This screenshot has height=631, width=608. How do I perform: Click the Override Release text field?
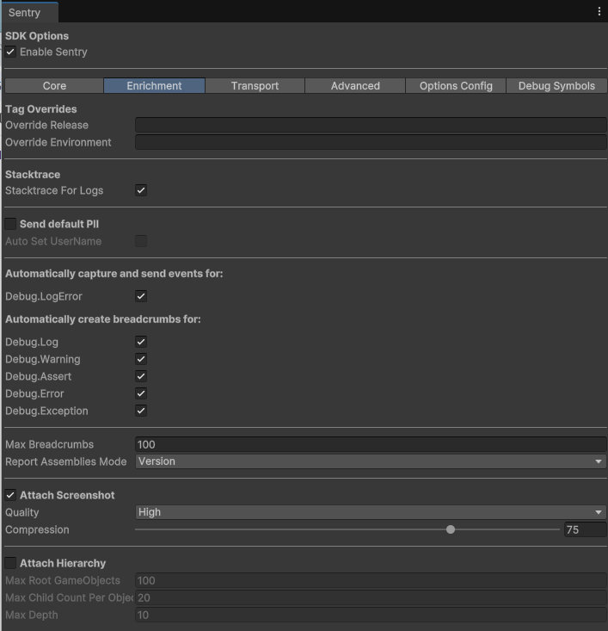(371, 125)
